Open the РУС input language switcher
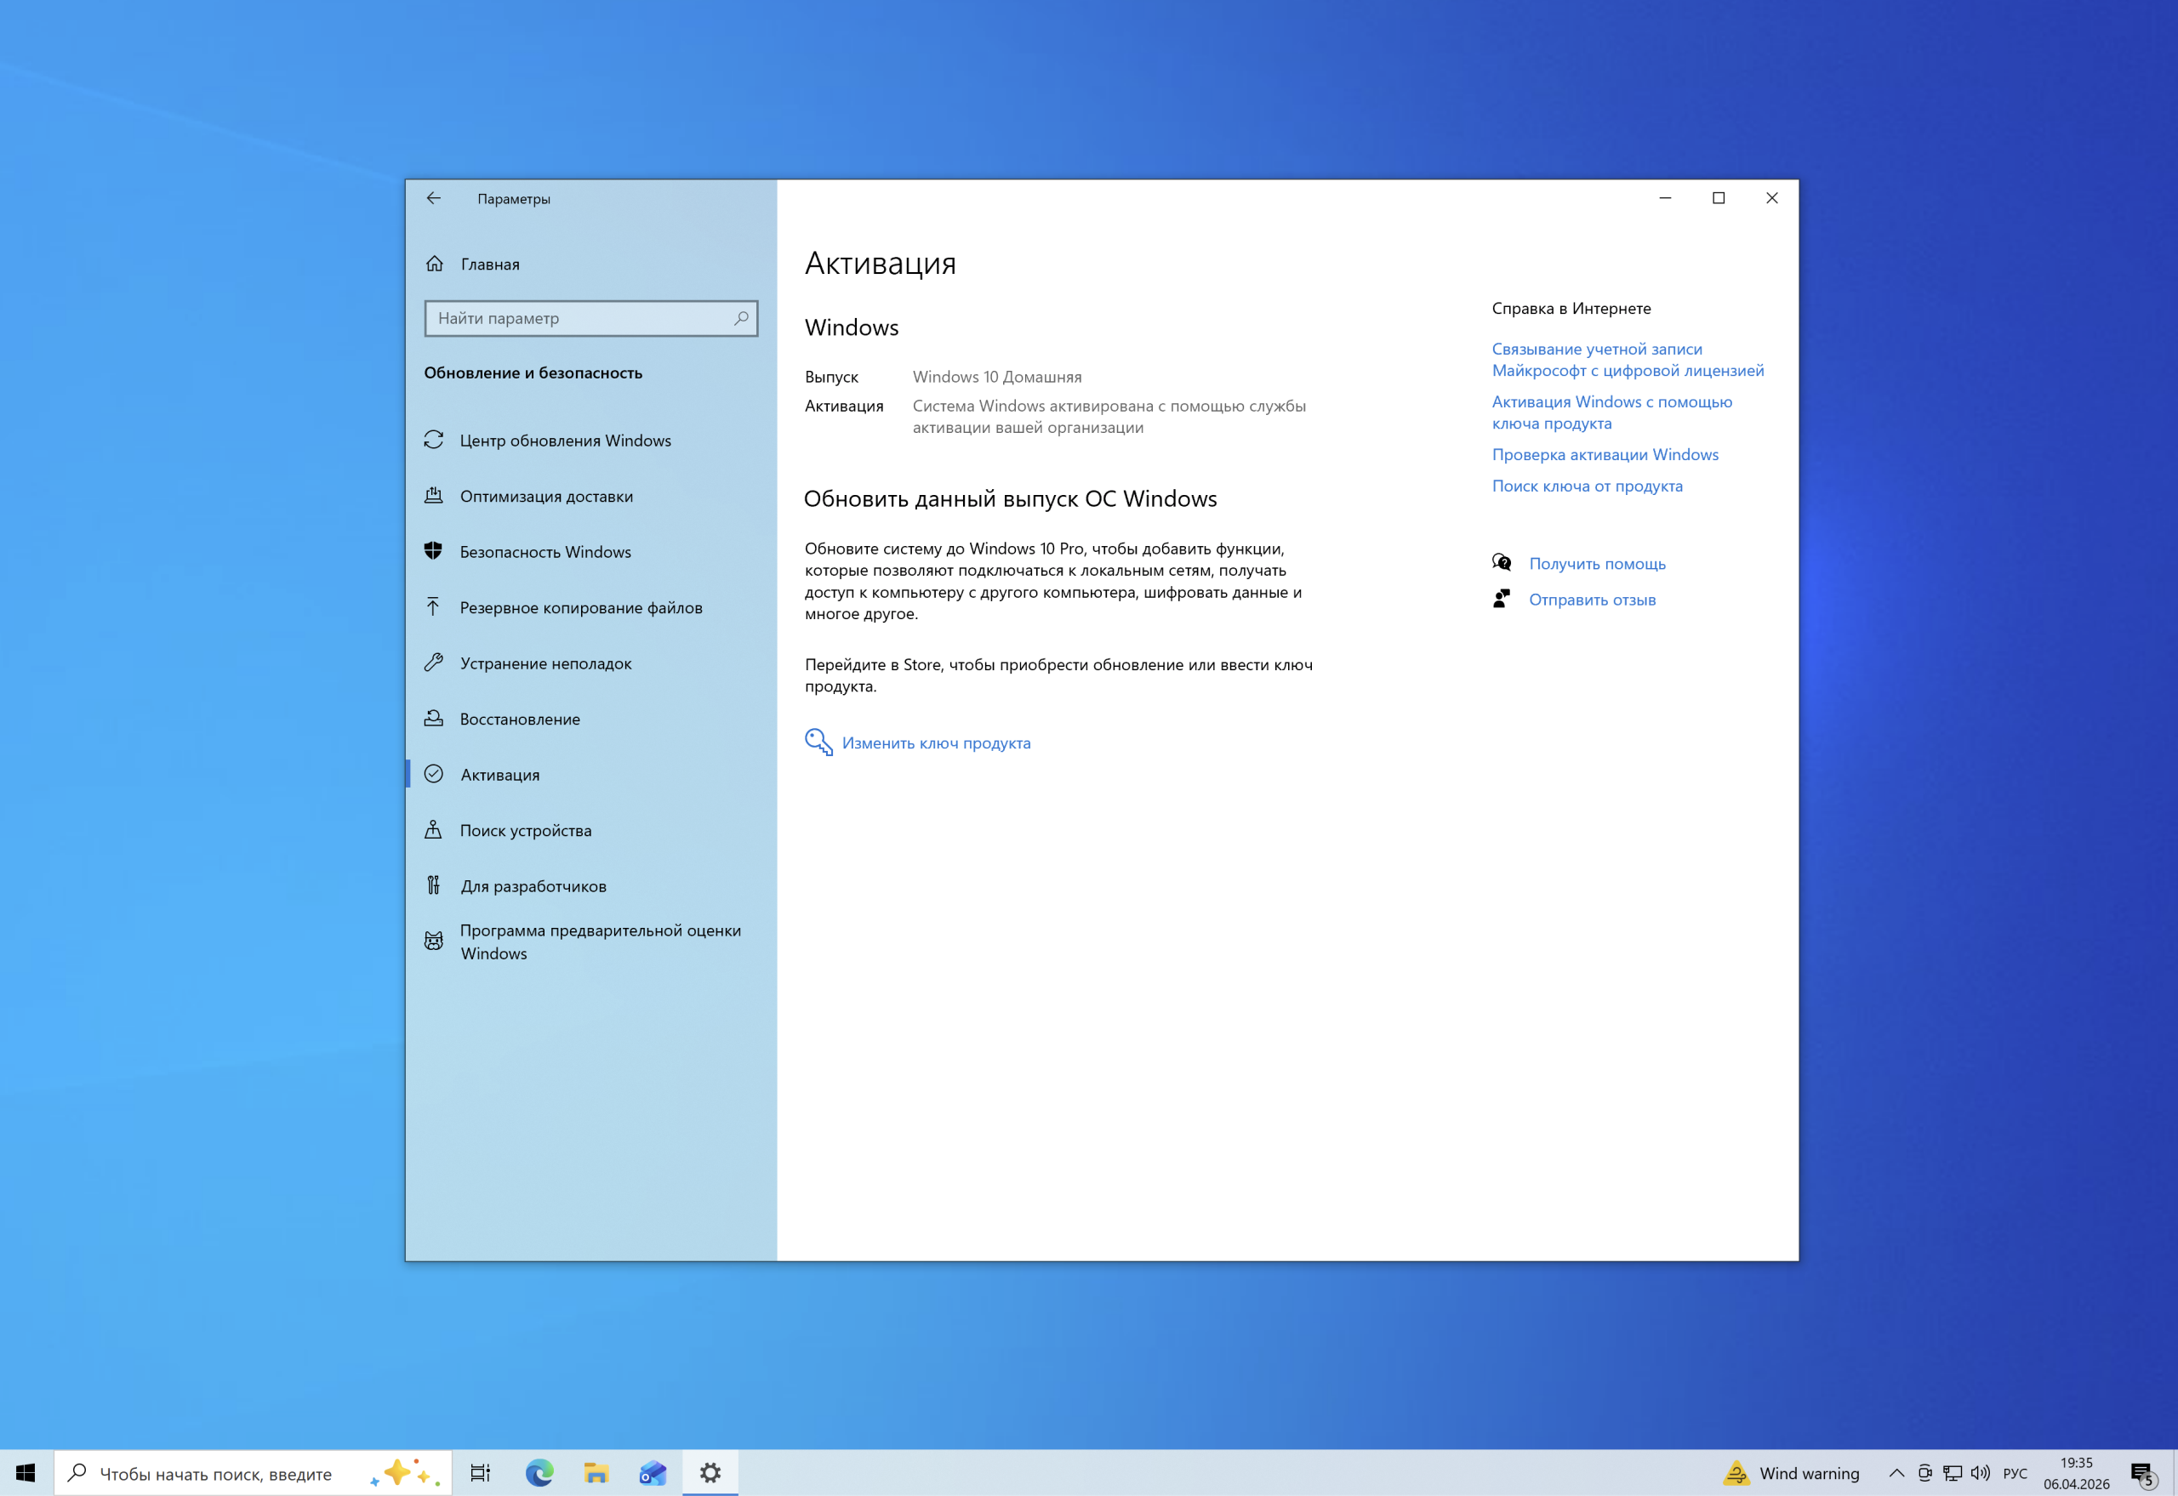The width and height of the screenshot is (2178, 1496). coord(2014,1472)
